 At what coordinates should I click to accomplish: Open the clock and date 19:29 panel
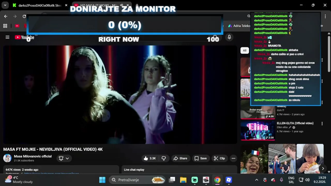(x=320, y=180)
